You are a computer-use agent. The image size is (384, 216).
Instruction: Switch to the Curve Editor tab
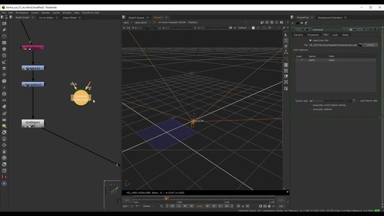(46, 17)
